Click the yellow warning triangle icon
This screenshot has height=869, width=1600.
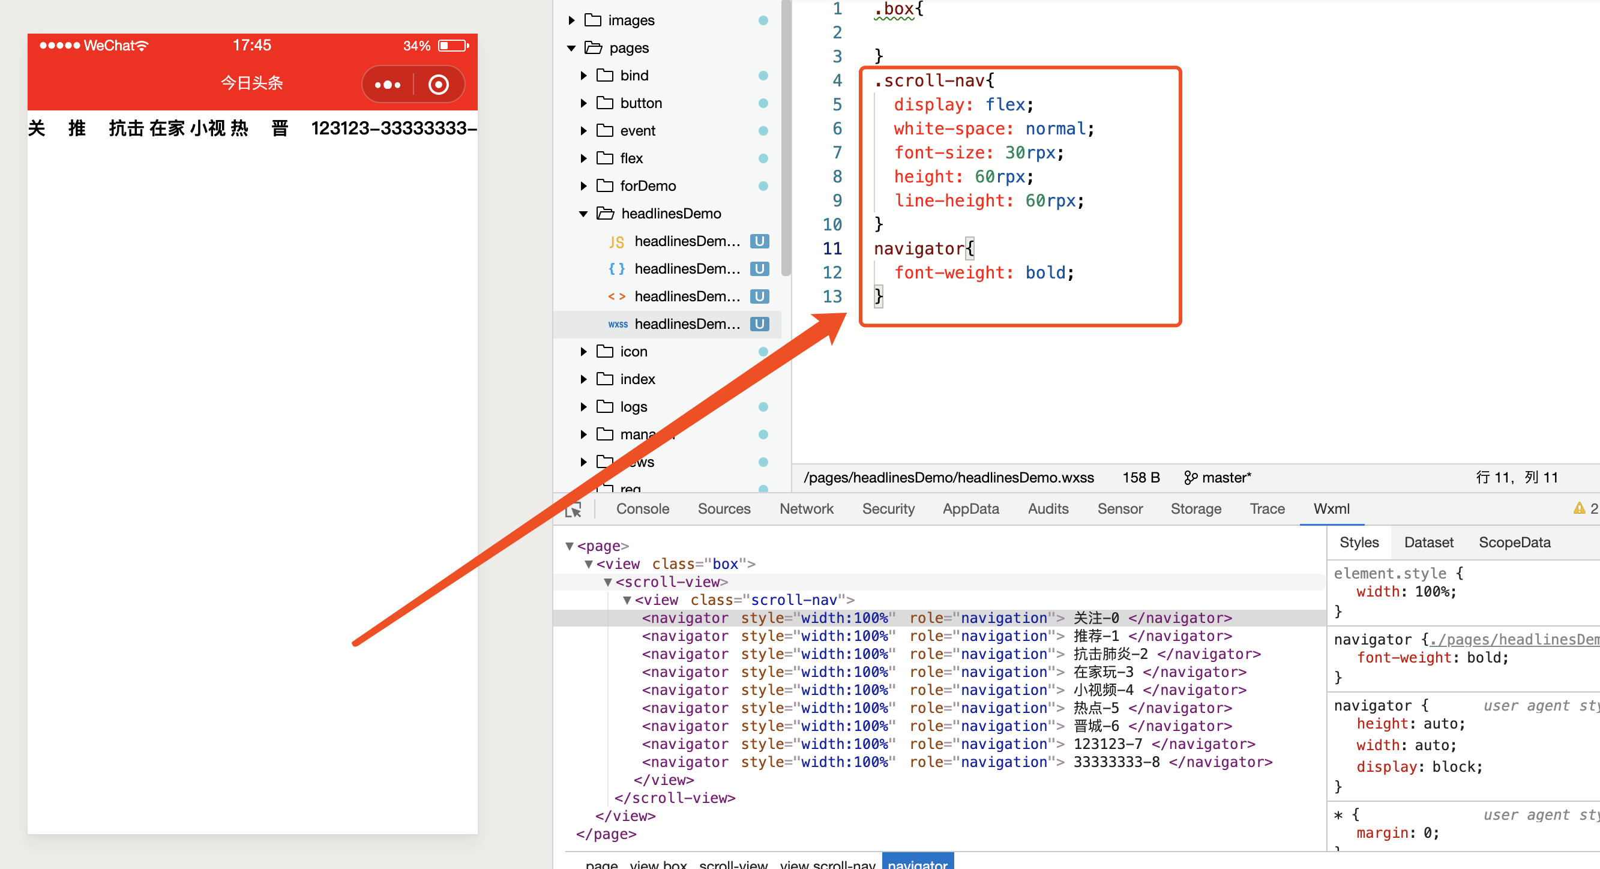pos(1579,508)
